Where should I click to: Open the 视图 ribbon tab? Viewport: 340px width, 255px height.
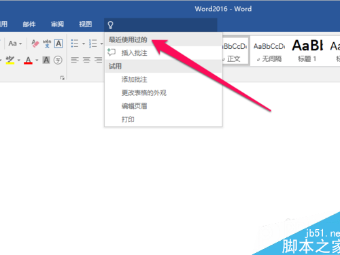click(x=86, y=24)
